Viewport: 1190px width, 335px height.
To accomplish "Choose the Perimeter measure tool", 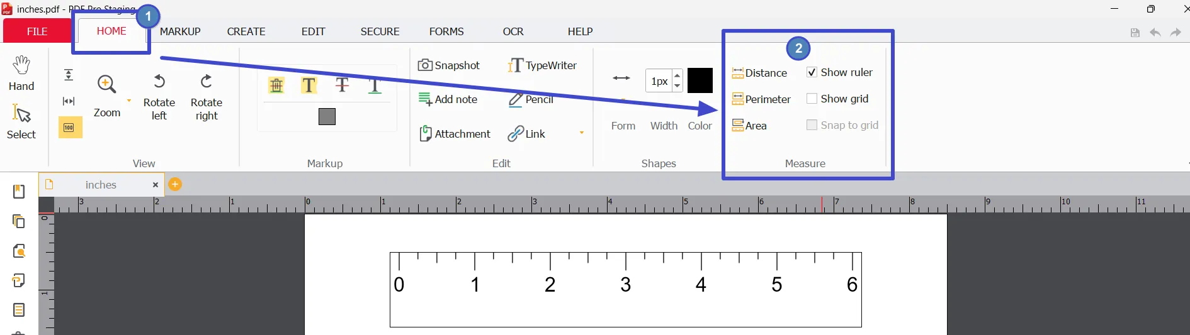I will (x=761, y=99).
